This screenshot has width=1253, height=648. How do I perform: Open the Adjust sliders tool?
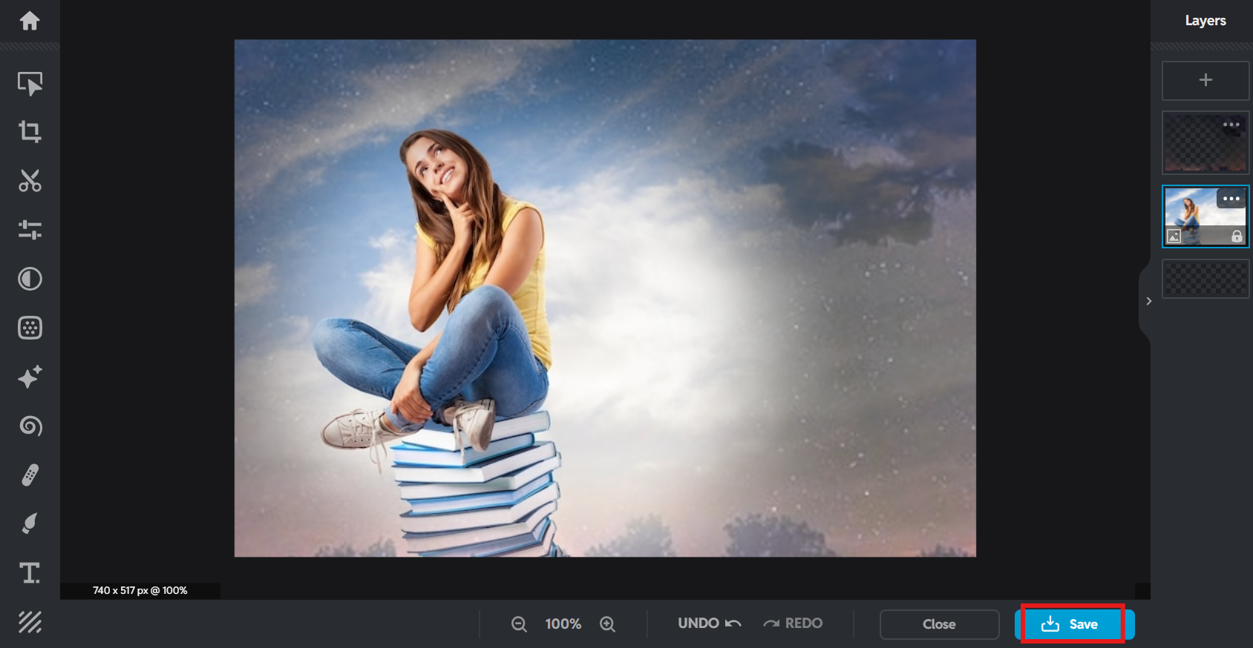coord(30,230)
